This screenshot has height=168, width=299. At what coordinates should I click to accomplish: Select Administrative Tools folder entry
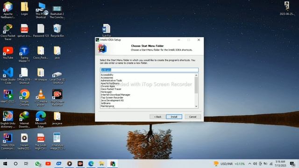point(111,81)
